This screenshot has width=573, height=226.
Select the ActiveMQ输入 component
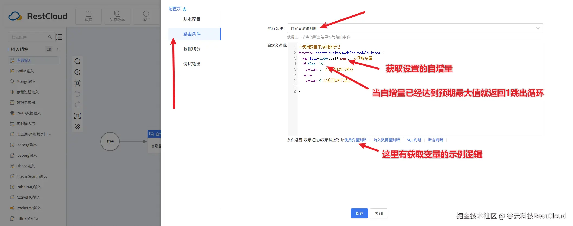(28, 197)
